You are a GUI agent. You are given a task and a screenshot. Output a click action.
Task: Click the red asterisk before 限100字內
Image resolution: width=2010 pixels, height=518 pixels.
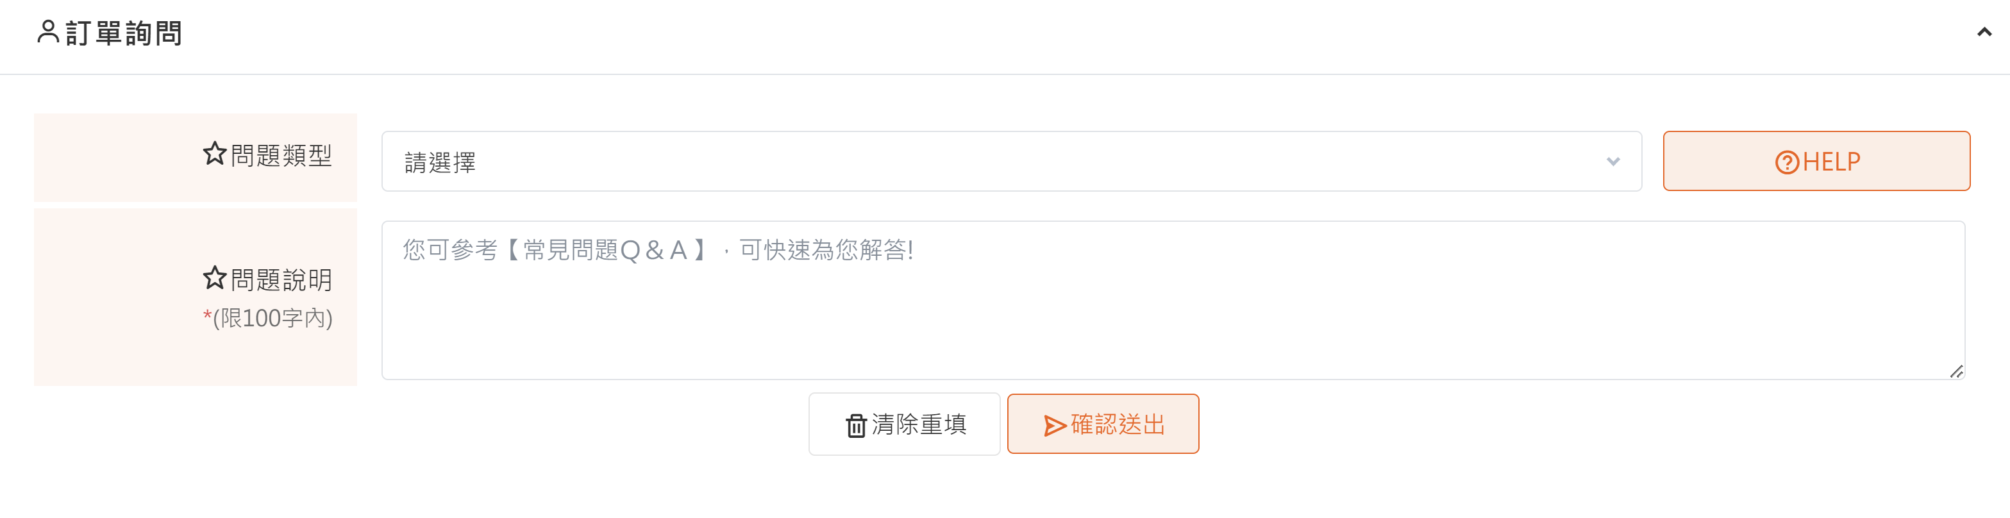click(x=207, y=315)
